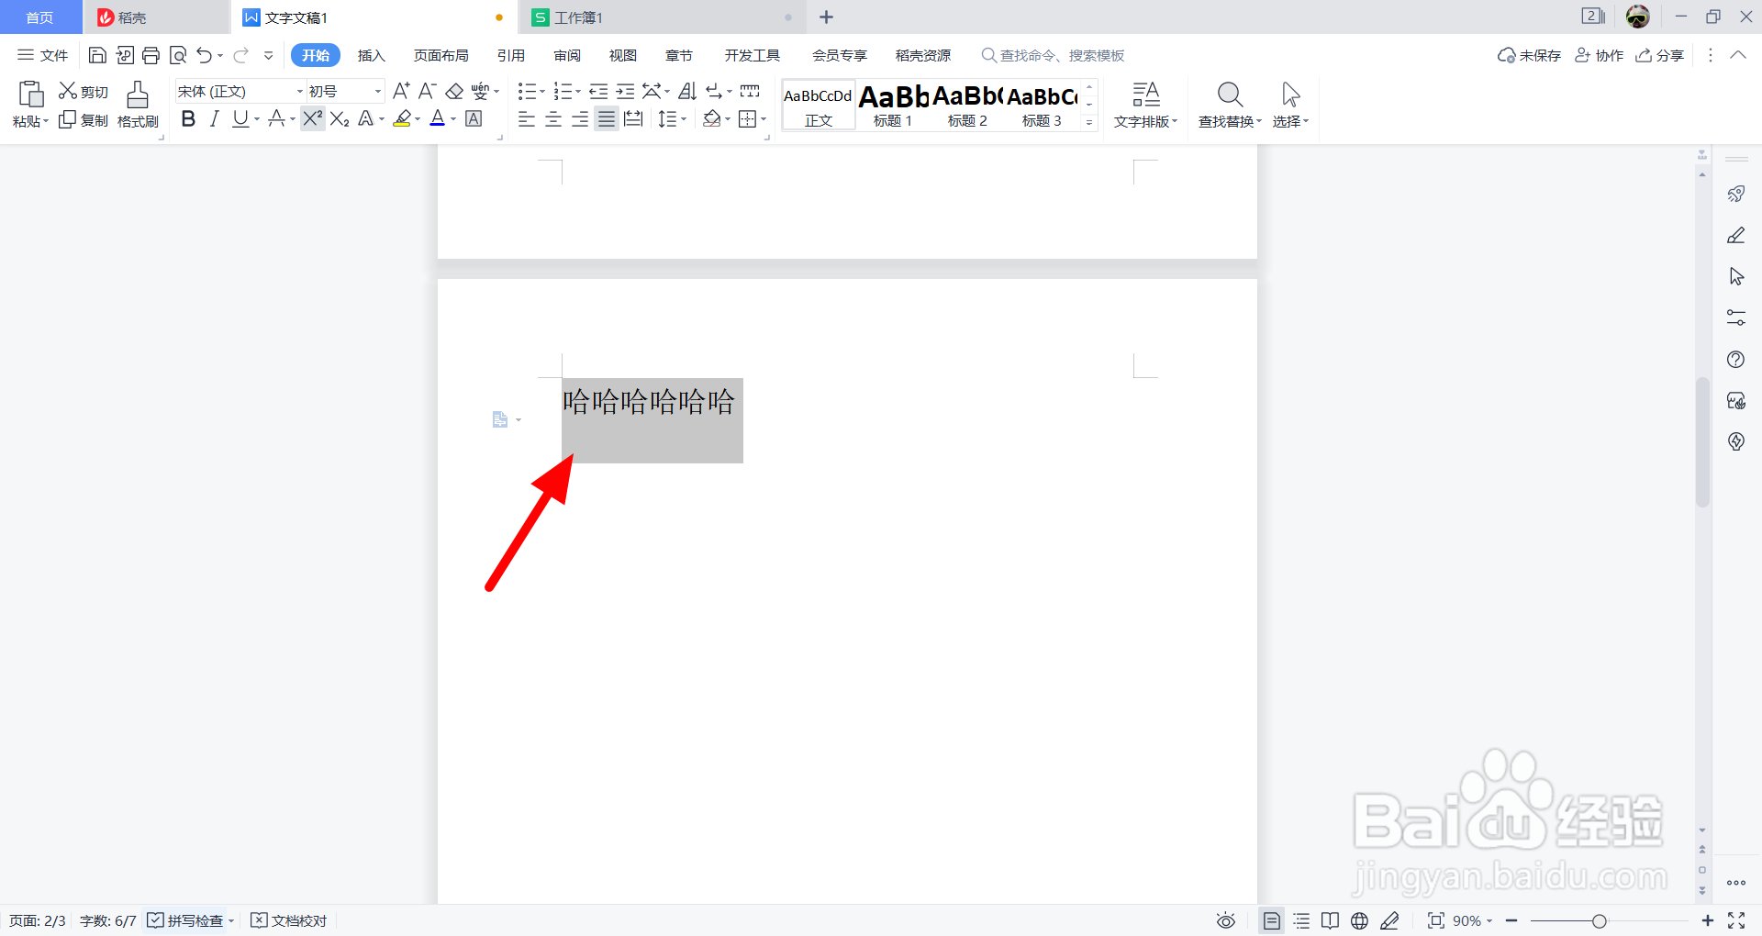This screenshot has height=936, width=1762.
Task: Open the zoom percentage 90% dropdown
Action: pos(1472,920)
